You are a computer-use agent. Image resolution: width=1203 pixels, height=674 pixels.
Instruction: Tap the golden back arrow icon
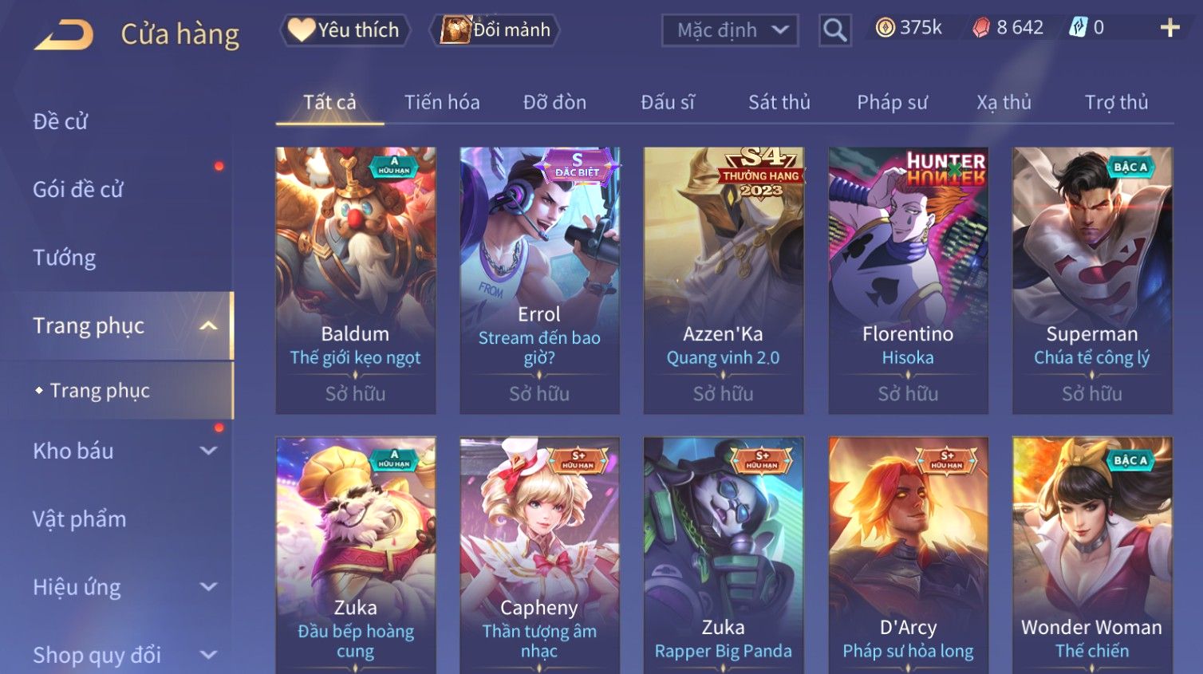coord(64,34)
